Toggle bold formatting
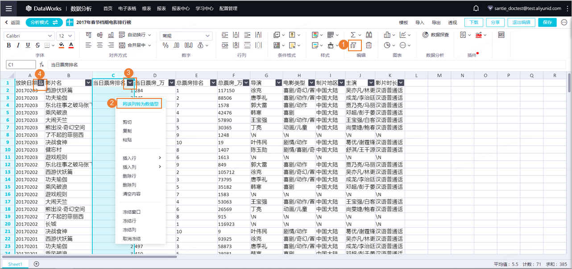Viewport: 572px width, 269px height. (9, 45)
